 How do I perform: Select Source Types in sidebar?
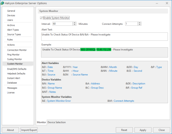coord(14,34)
